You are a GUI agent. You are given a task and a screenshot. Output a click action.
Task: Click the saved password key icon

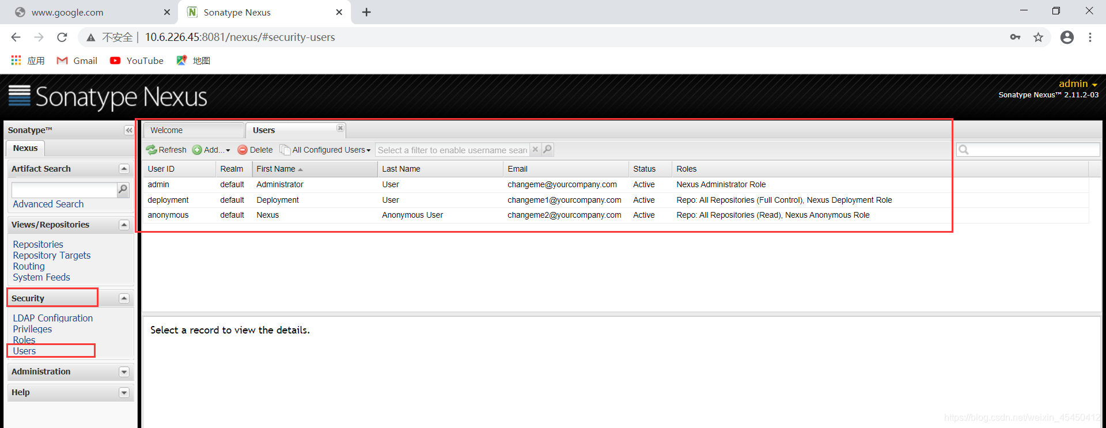(1015, 37)
